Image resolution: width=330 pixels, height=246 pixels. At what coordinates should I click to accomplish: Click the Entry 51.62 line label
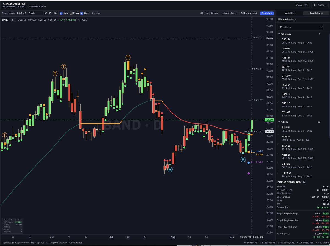click(x=255, y=132)
